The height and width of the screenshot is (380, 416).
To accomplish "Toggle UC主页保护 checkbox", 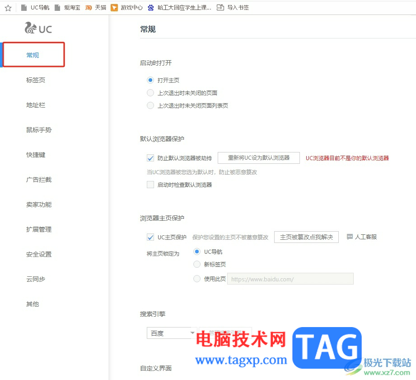I will [x=150, y=237].
